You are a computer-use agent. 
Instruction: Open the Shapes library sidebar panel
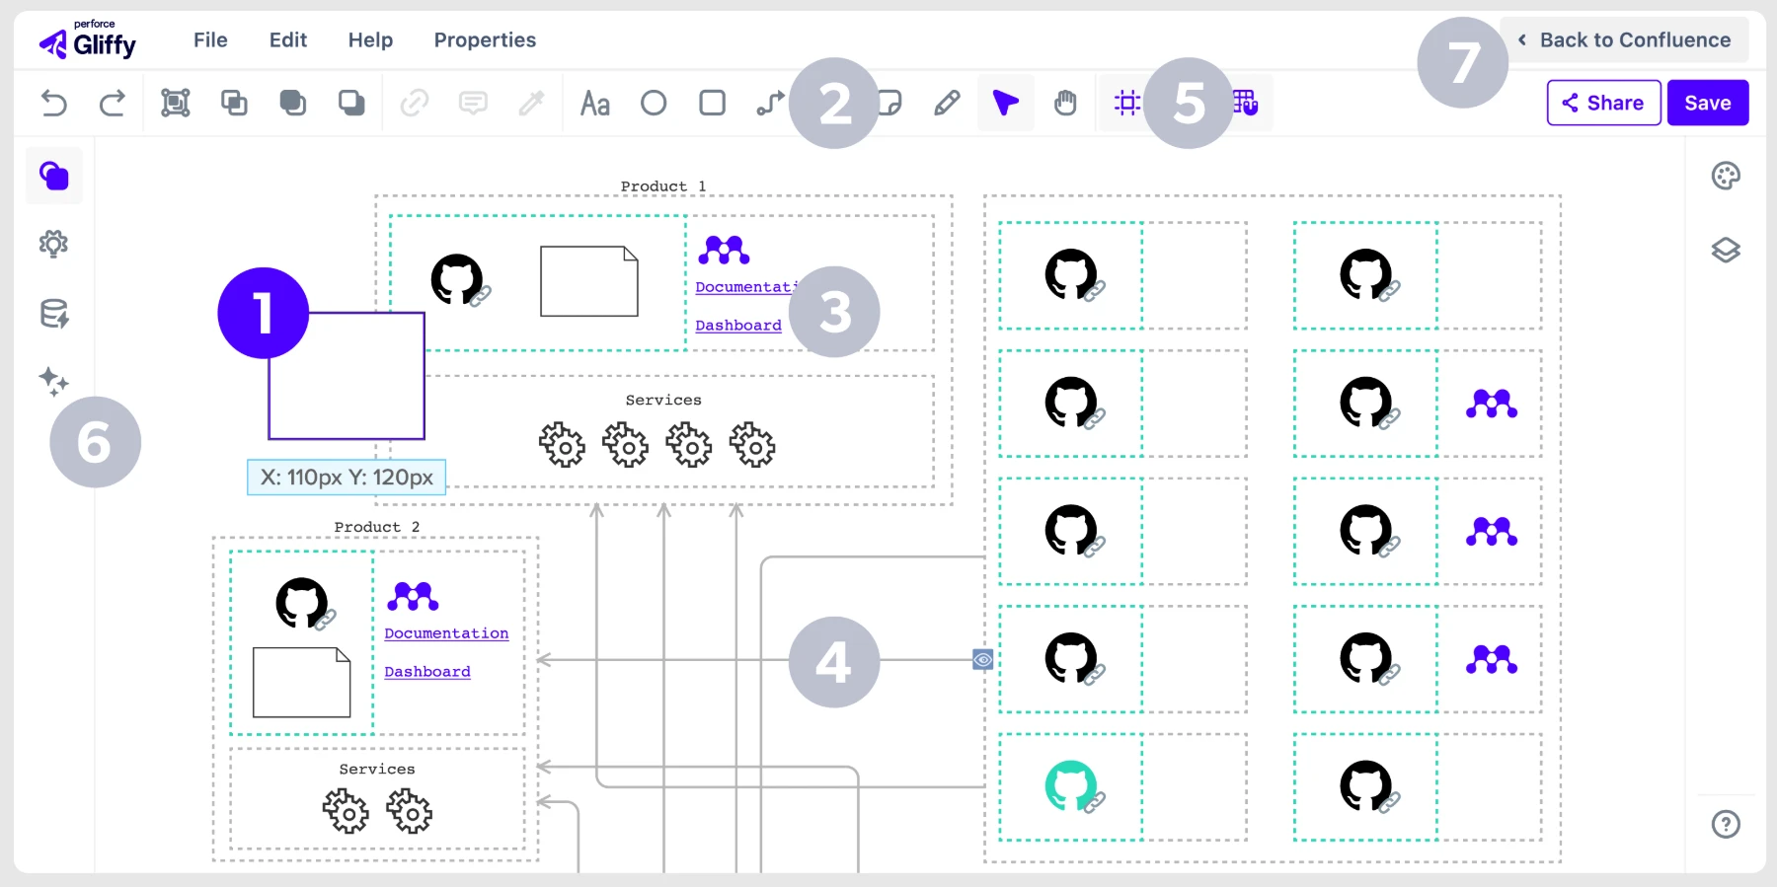coord(54,176)
